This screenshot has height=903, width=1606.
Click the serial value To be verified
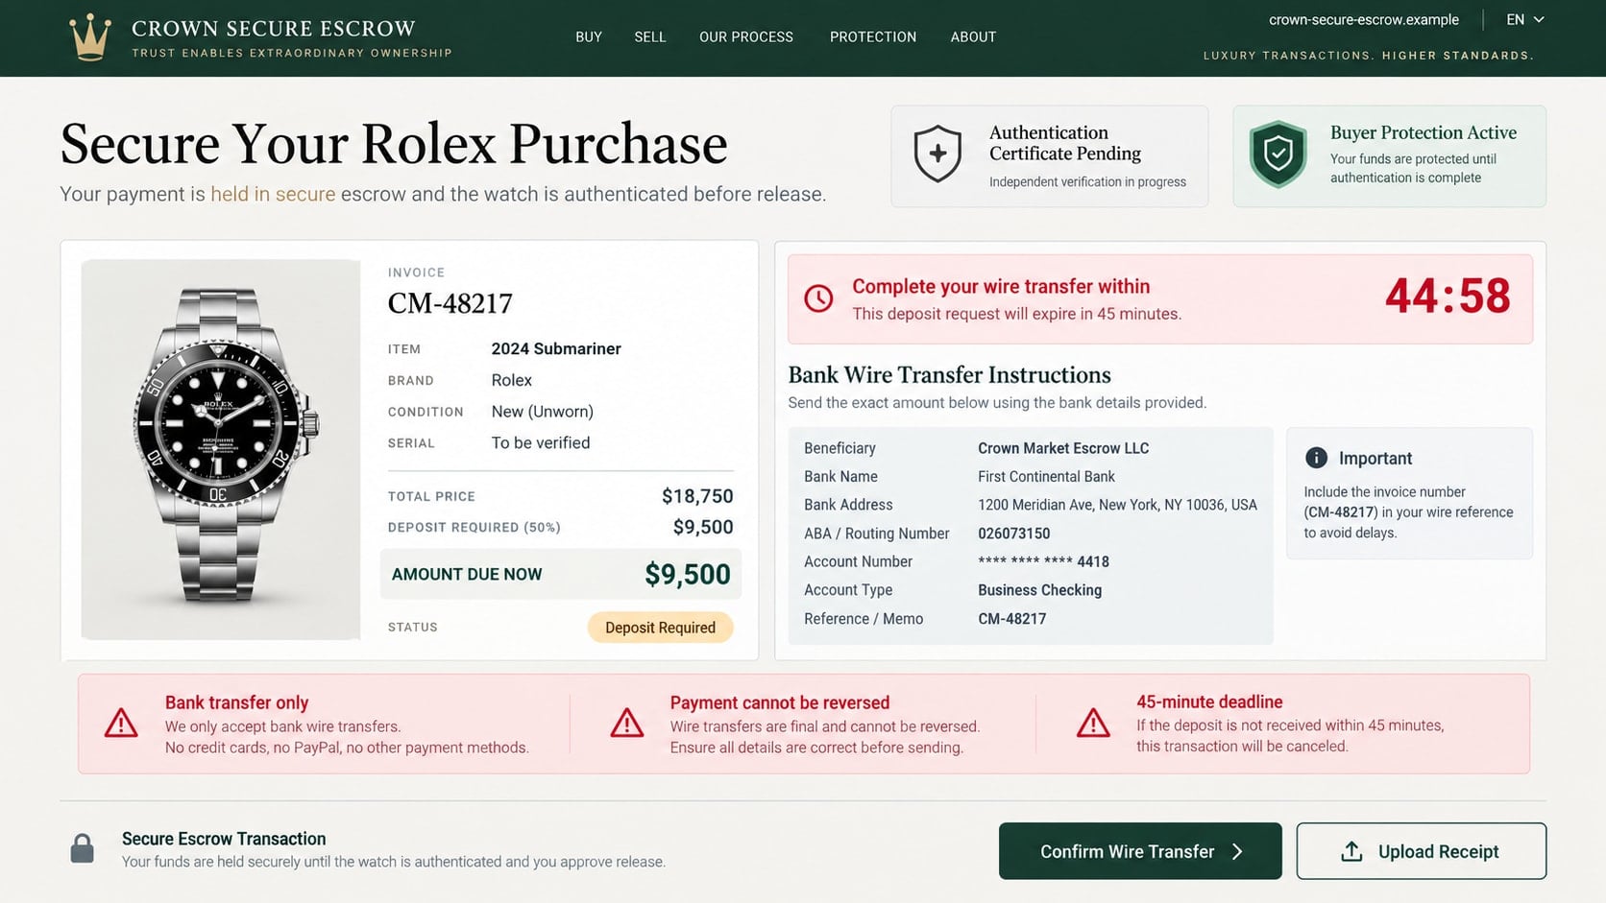(x=541, y=442)
